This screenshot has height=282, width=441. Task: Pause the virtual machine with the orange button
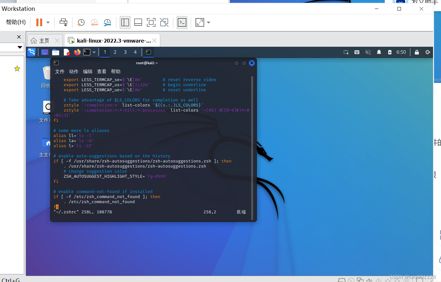click(x=39, y=22)
